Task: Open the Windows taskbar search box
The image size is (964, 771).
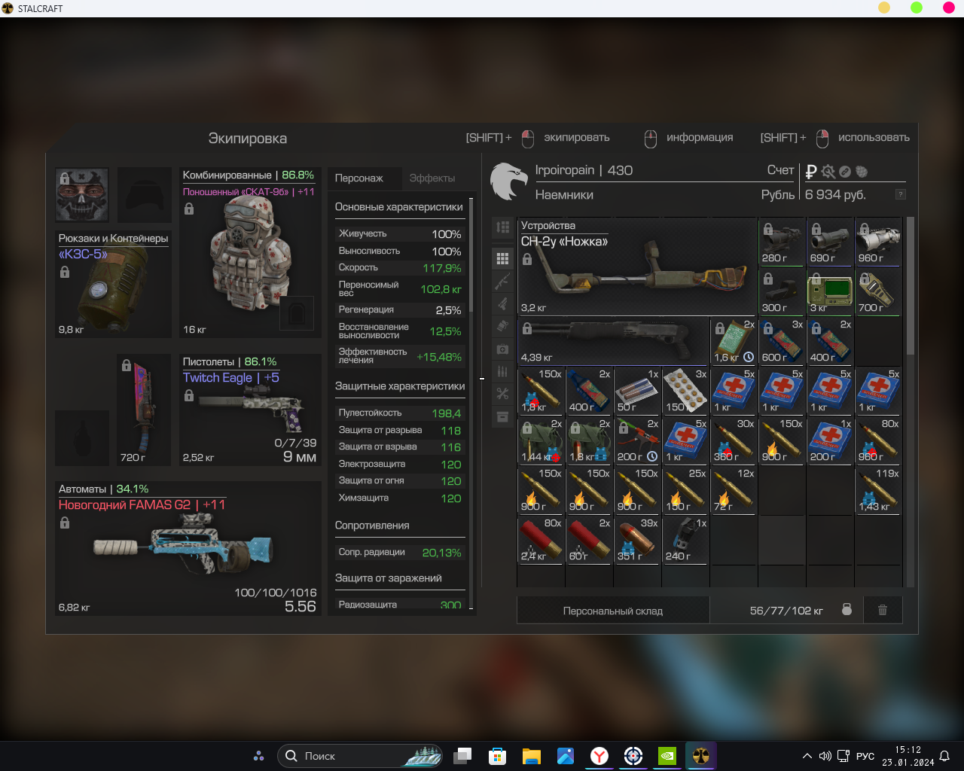Action: click(361, 756)
